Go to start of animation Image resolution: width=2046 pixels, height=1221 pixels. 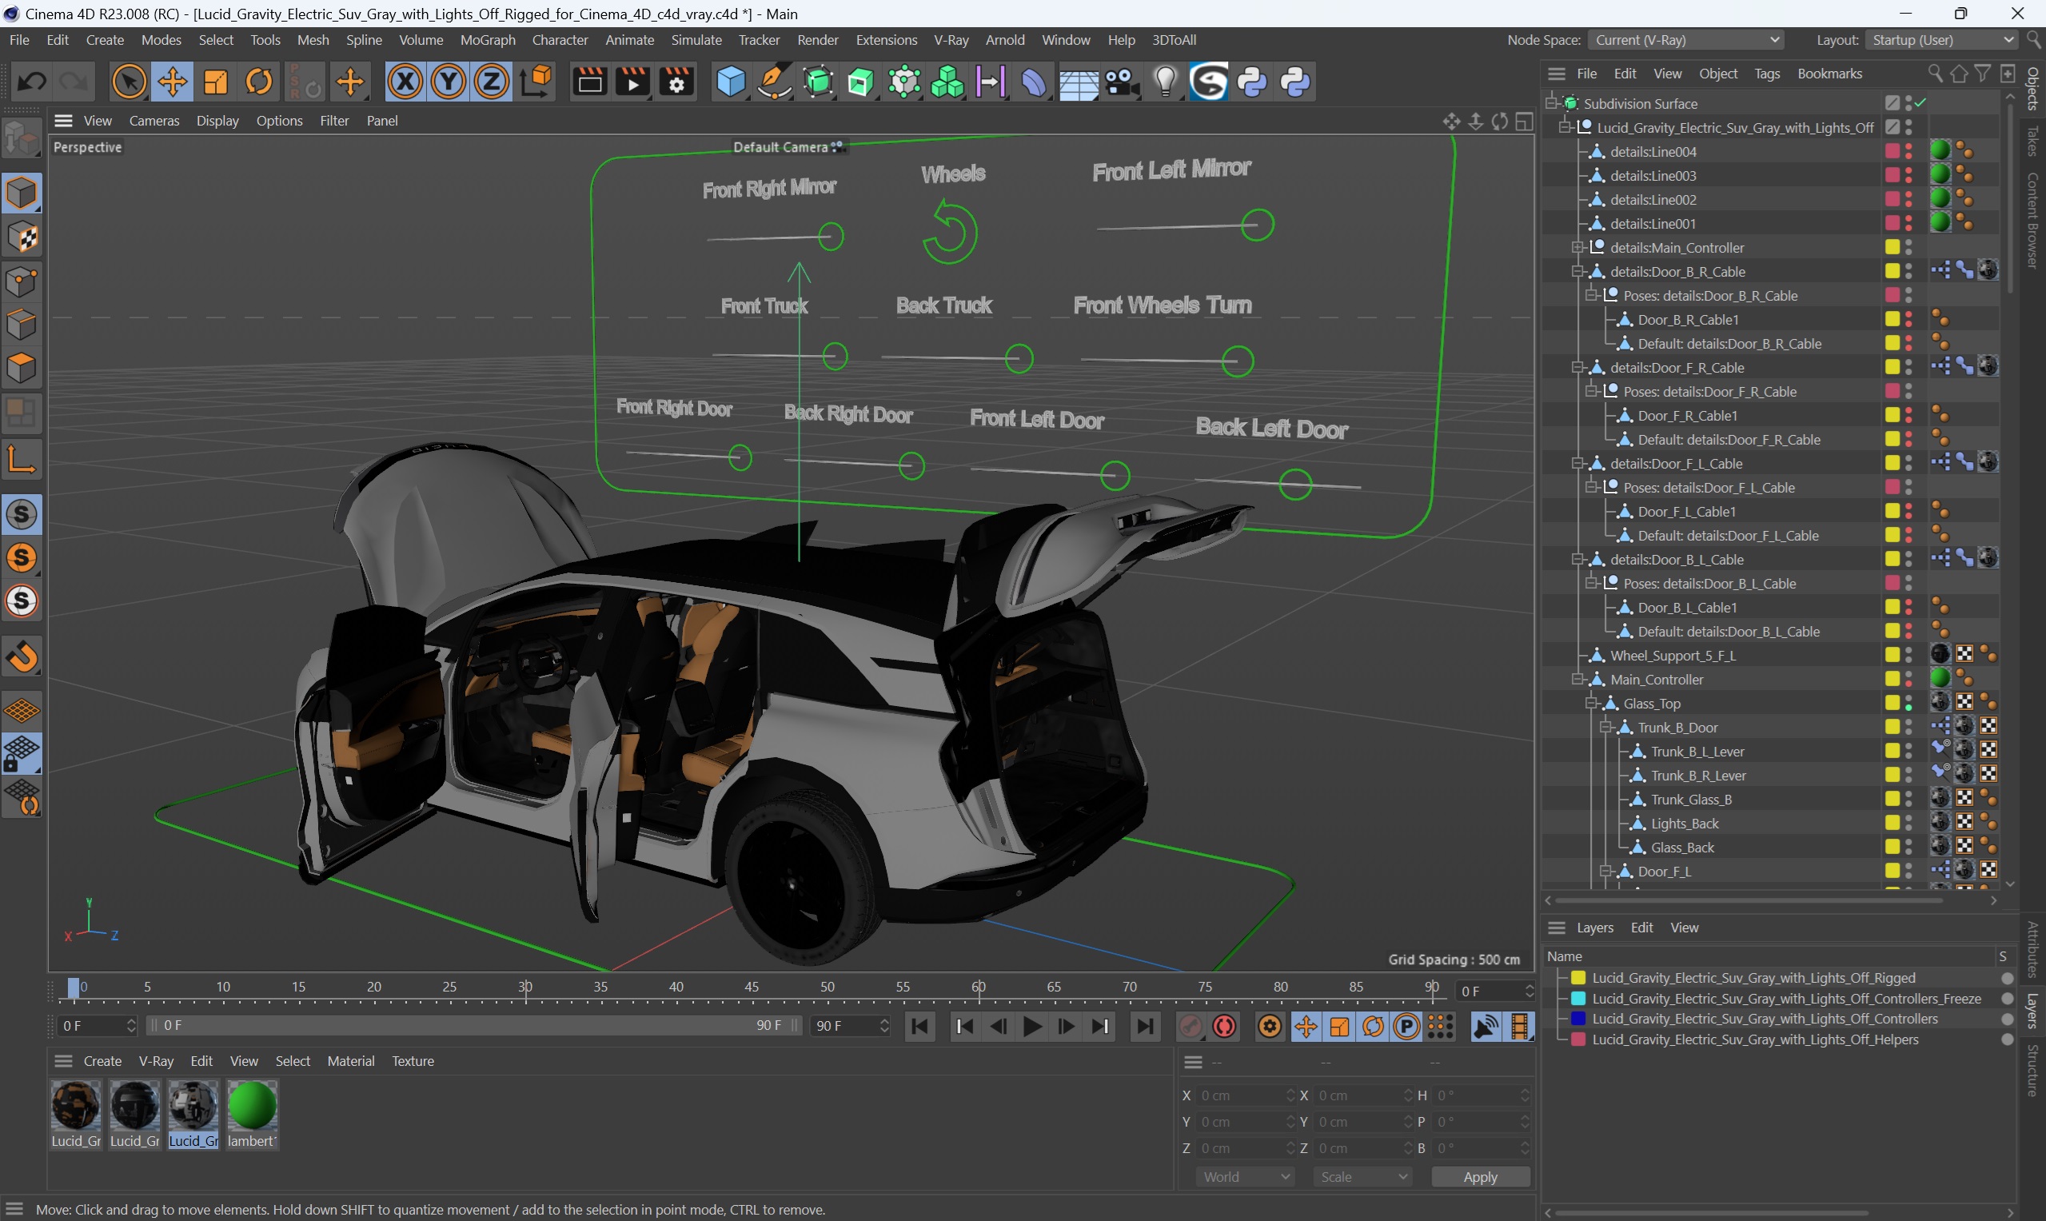pos(919,1026)
